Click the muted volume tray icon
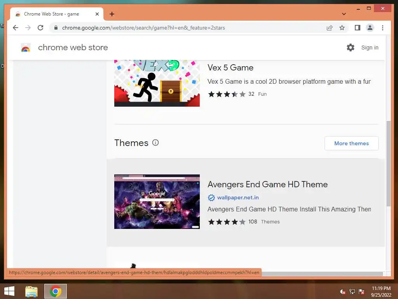 point(342,292)
